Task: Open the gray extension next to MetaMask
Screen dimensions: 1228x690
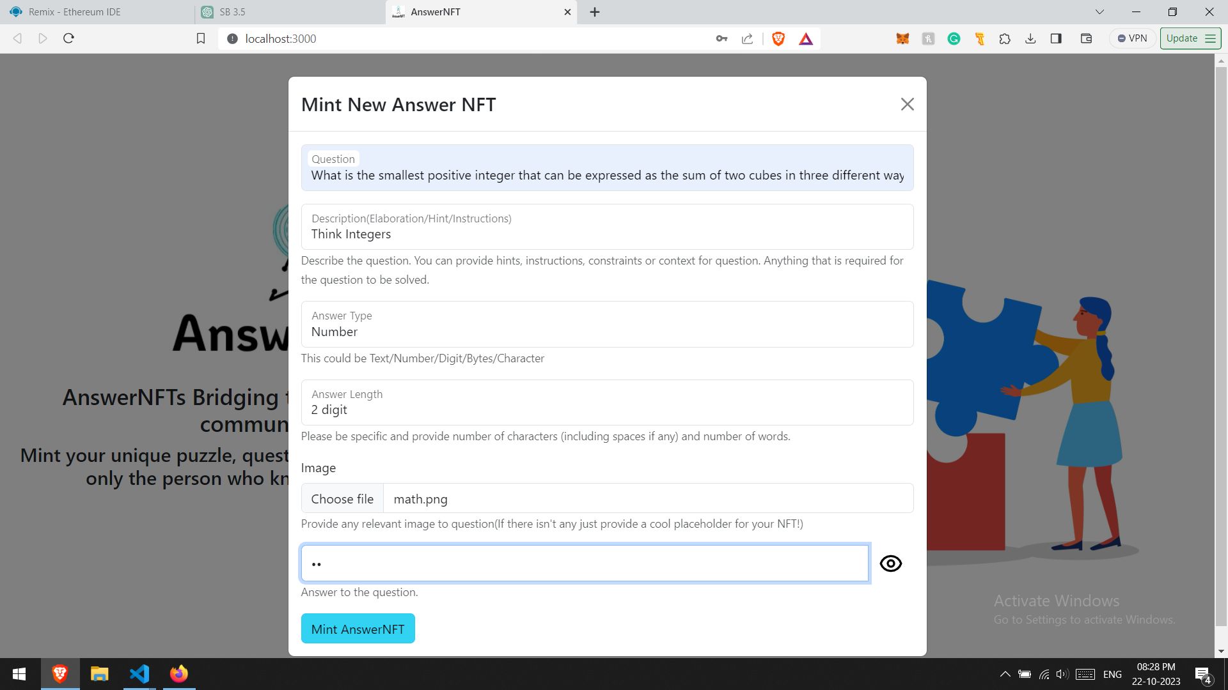Action: click(928, 39)
